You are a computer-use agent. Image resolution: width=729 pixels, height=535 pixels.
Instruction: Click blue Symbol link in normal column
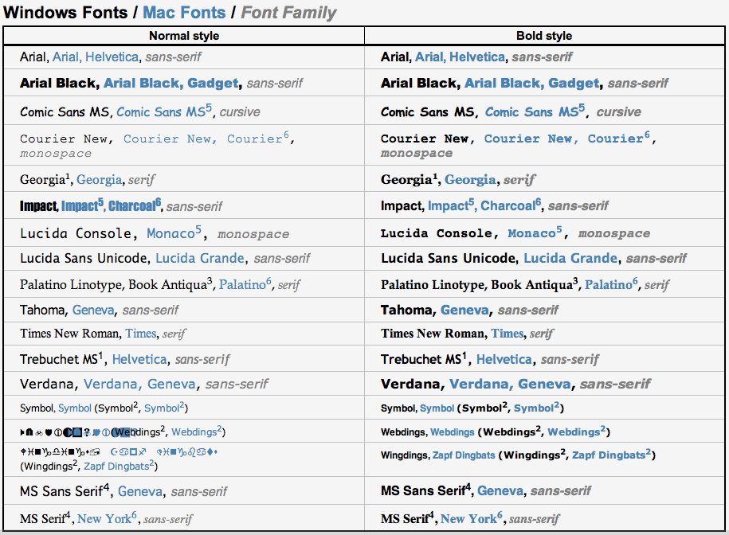(x=75, y=408)
